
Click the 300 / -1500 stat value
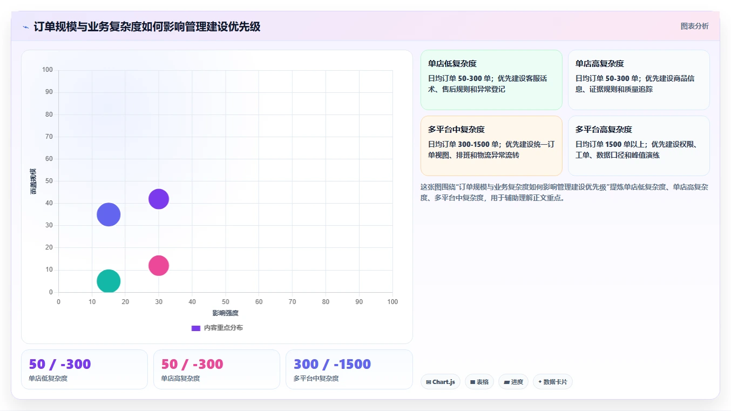332,364
